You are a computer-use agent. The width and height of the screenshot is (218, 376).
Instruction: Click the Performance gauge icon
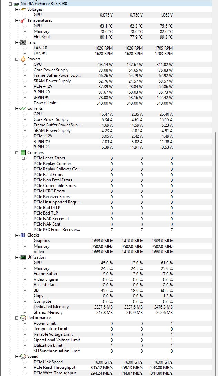pos(23,318)
